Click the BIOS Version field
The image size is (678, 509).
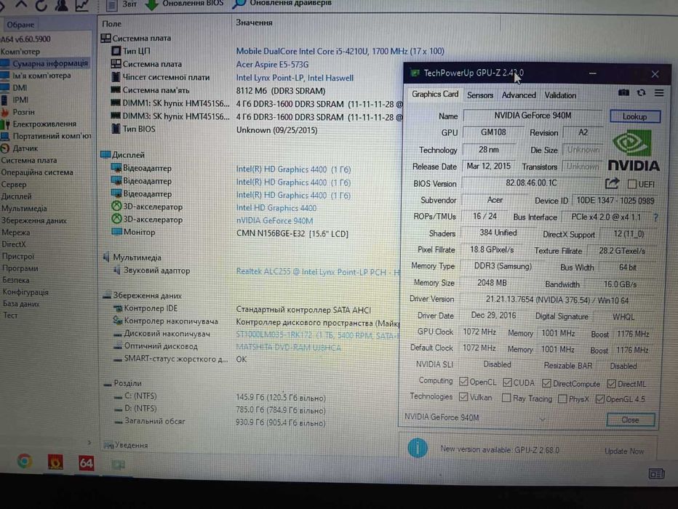(x=532, y=183)
